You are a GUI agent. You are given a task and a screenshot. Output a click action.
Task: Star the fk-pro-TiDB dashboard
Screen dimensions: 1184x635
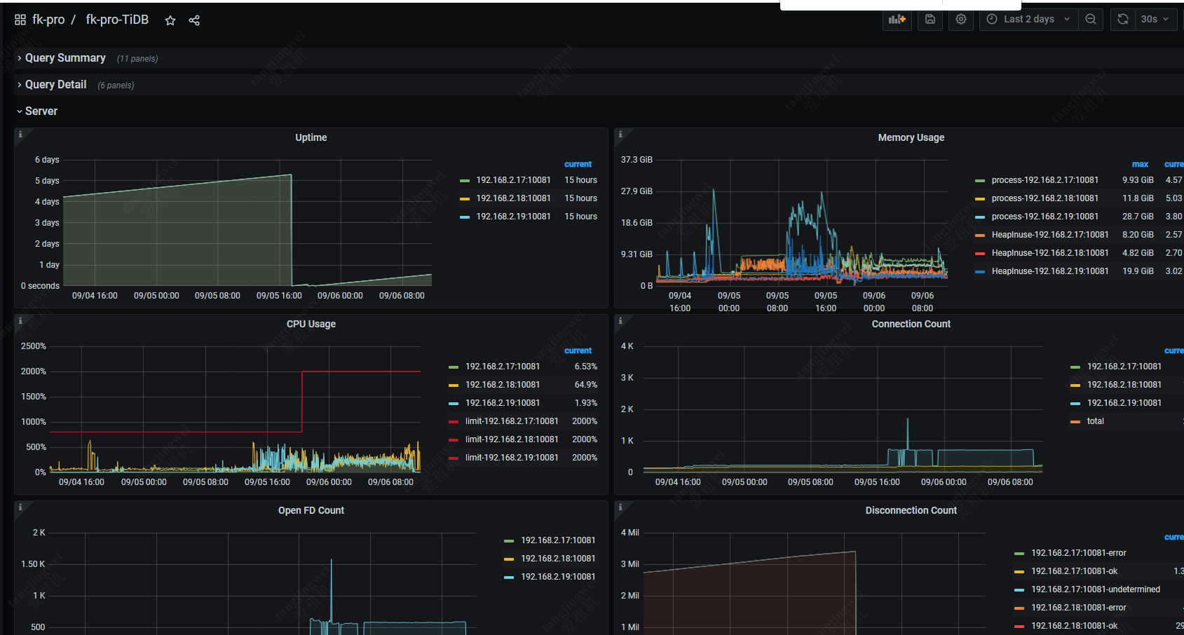(170, 20)
